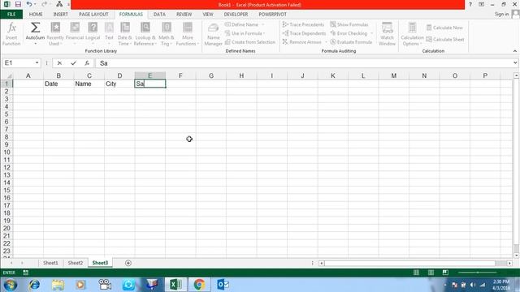This screenshot has height=292, width=520.
Task: Add a new sheet with plus button
Action: tap(128, 263)
